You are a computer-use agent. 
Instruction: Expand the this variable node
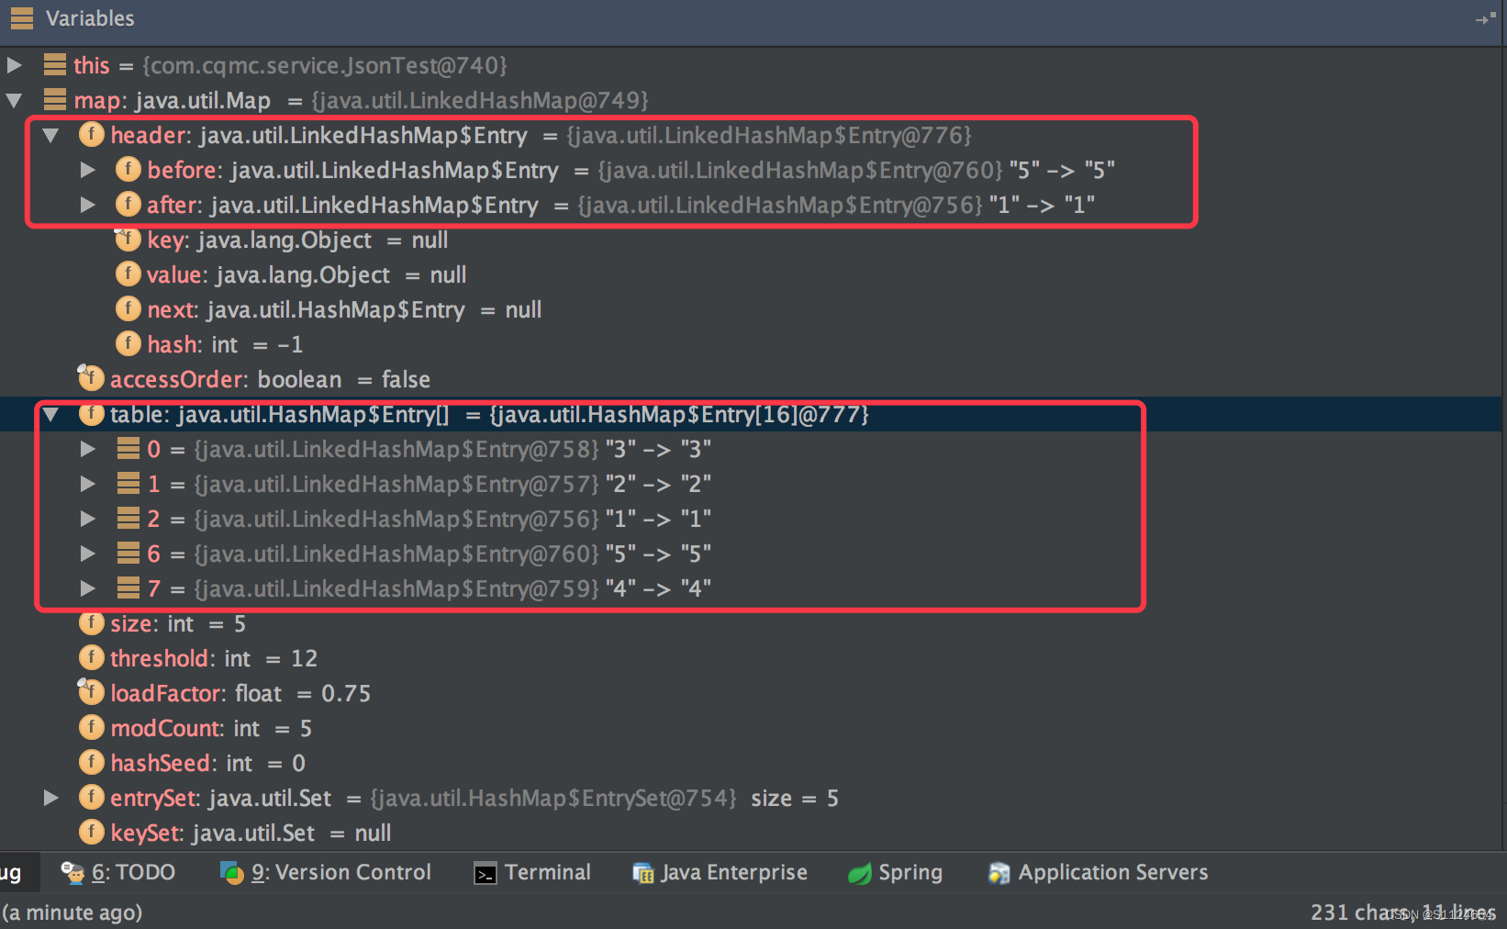13,64
